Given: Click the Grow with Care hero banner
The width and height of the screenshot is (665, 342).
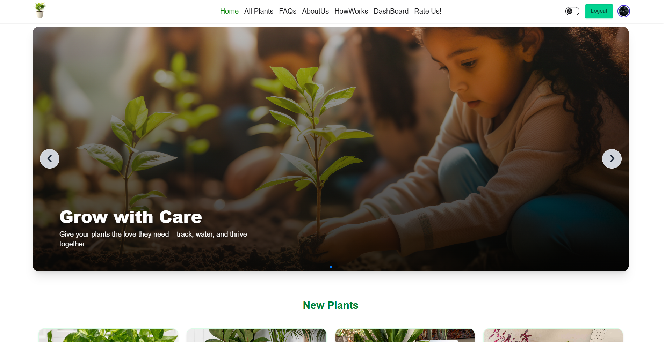Looking at the screenshot, I should click(331, 149).
